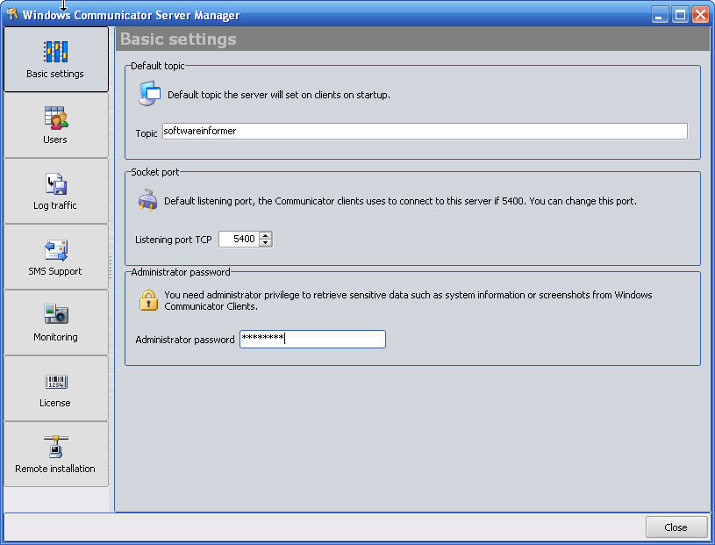Increase the listening port with the up arrow

tap(266, 235)
